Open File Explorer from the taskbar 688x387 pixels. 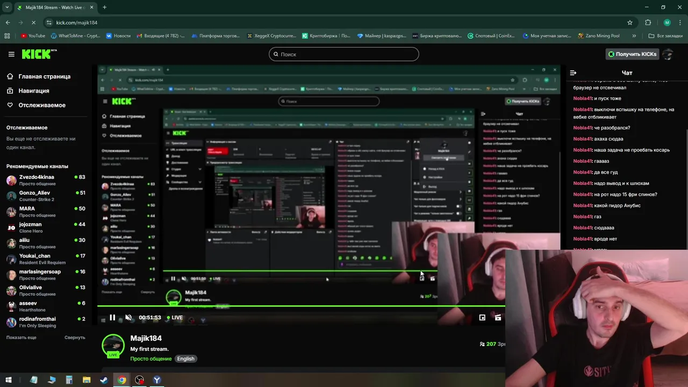(87, 380)
